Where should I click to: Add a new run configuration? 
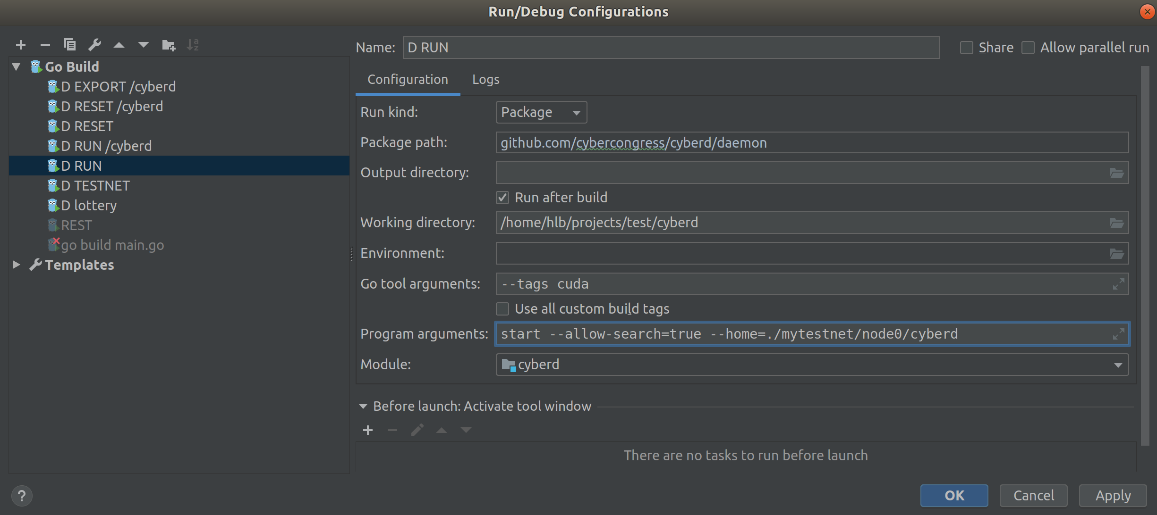click(21, 45)
